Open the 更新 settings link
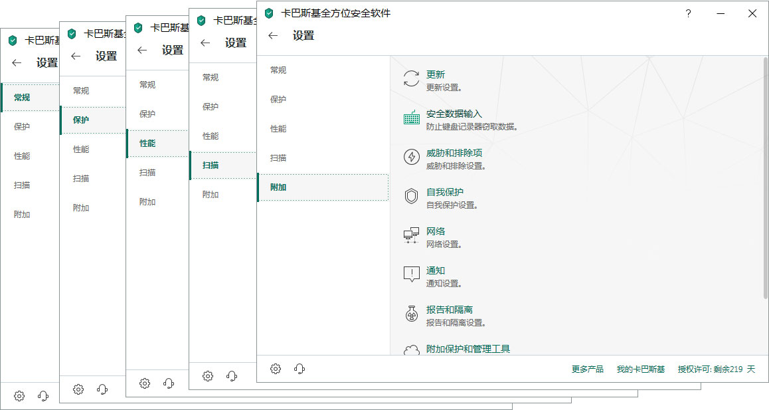This screenshot has width=769, height=410. click(x=436, y=74)
